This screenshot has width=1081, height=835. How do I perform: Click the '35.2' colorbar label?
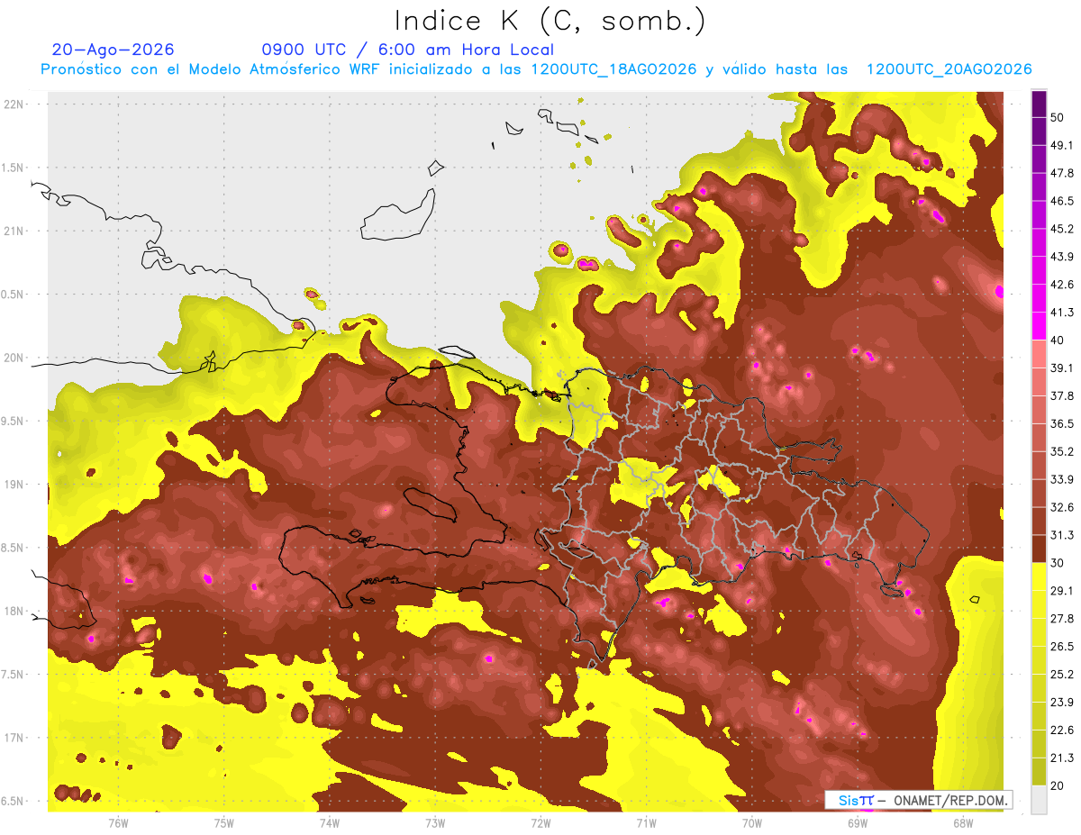point(1062,451)
